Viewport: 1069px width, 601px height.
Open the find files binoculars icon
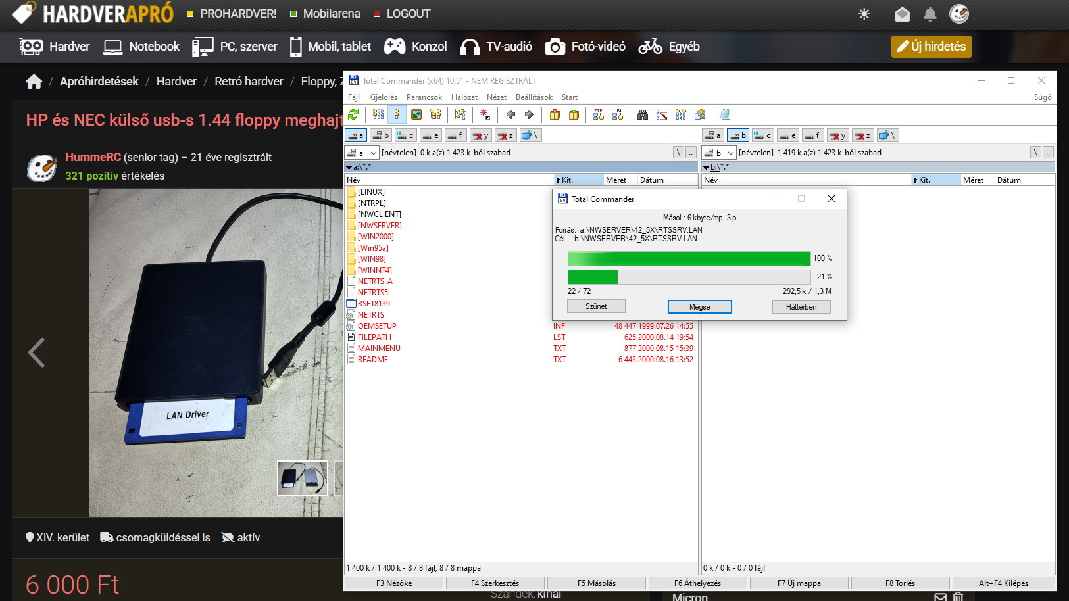click(643, 114)
